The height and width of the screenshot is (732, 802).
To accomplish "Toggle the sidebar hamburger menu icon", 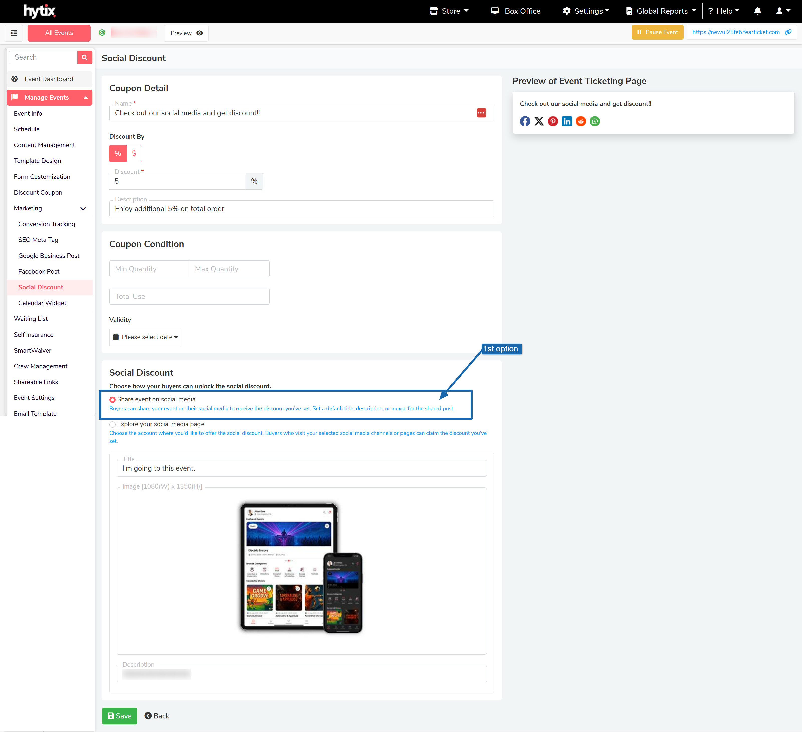I will tap(14, 33).
